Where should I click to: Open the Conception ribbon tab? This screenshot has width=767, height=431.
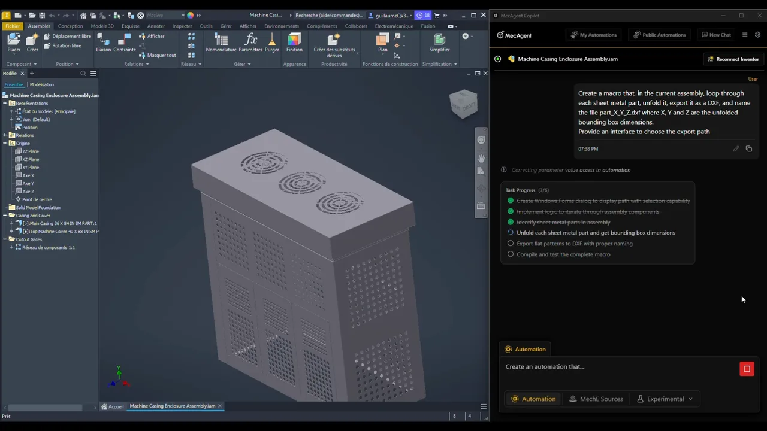click(x=70, y=26)
